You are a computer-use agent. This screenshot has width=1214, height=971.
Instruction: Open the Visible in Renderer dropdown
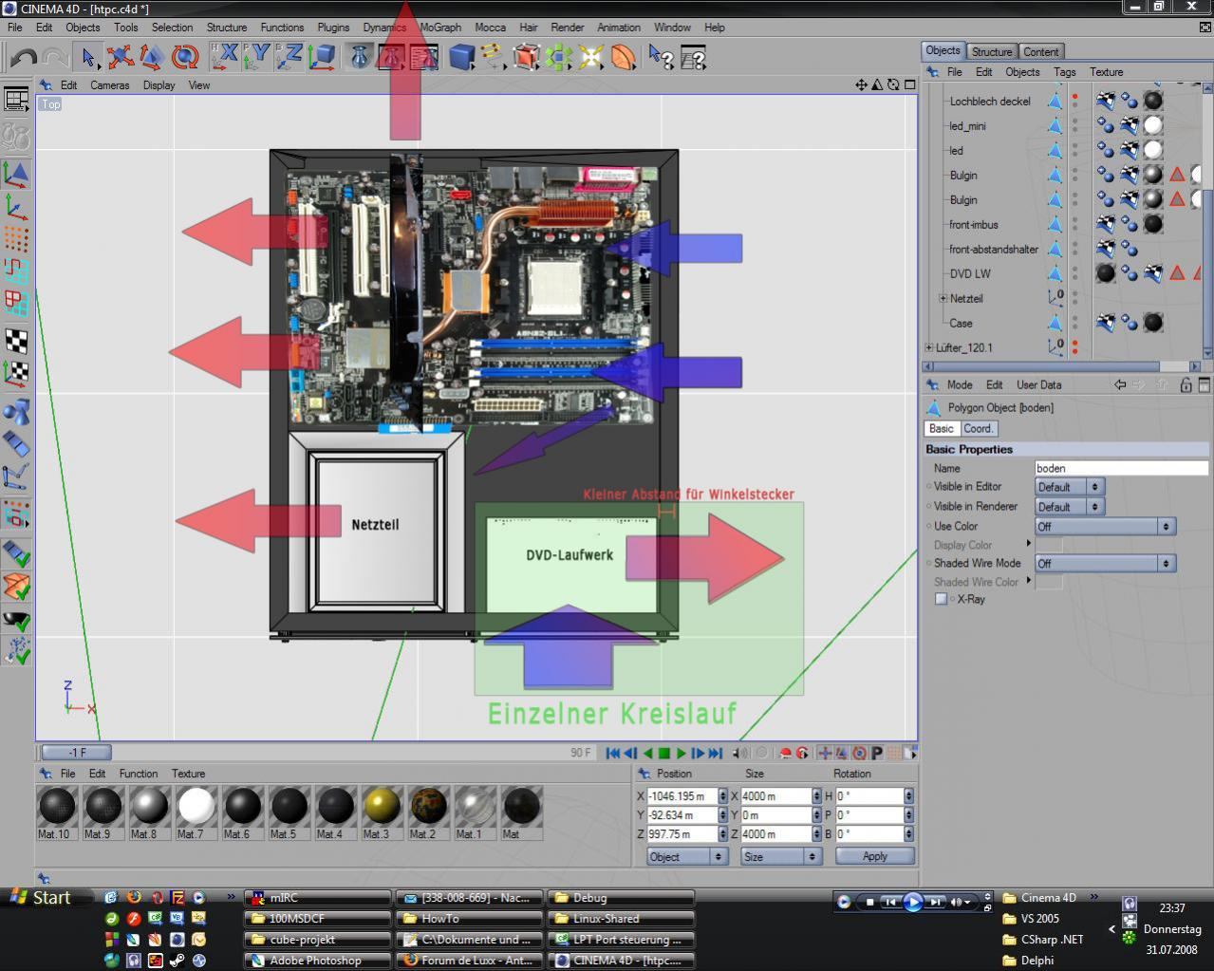[1069, 507]
